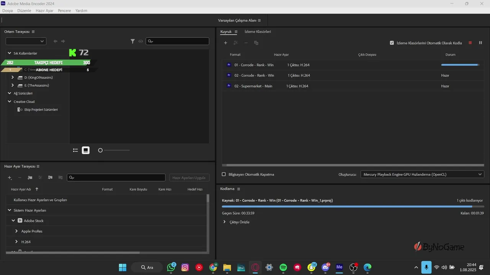Open the Kuyruk panel menu
Image resolution: width=490 pixels, height=275 pixels.
(236, 32)
